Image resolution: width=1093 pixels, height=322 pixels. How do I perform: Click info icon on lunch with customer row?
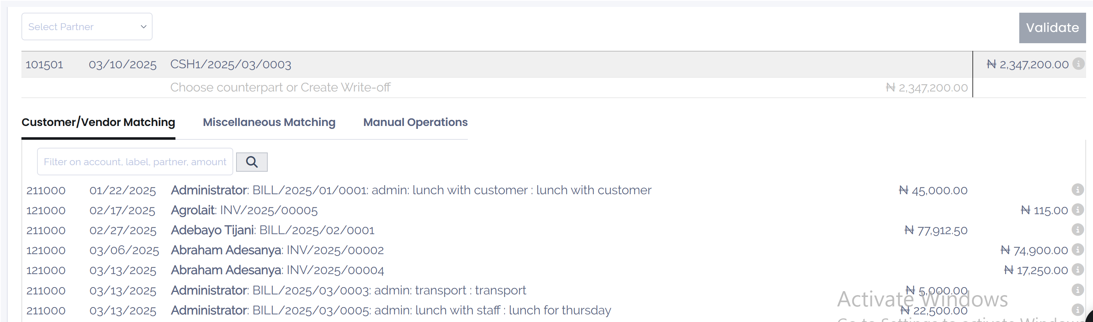click(1077, 189)
